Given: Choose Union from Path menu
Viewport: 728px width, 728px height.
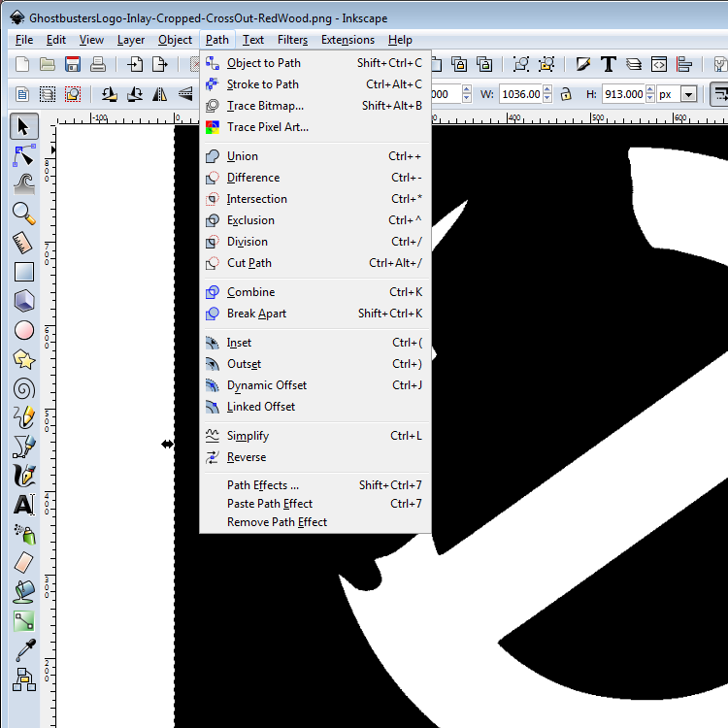Looking at the screenshot, I should [314, 156].
